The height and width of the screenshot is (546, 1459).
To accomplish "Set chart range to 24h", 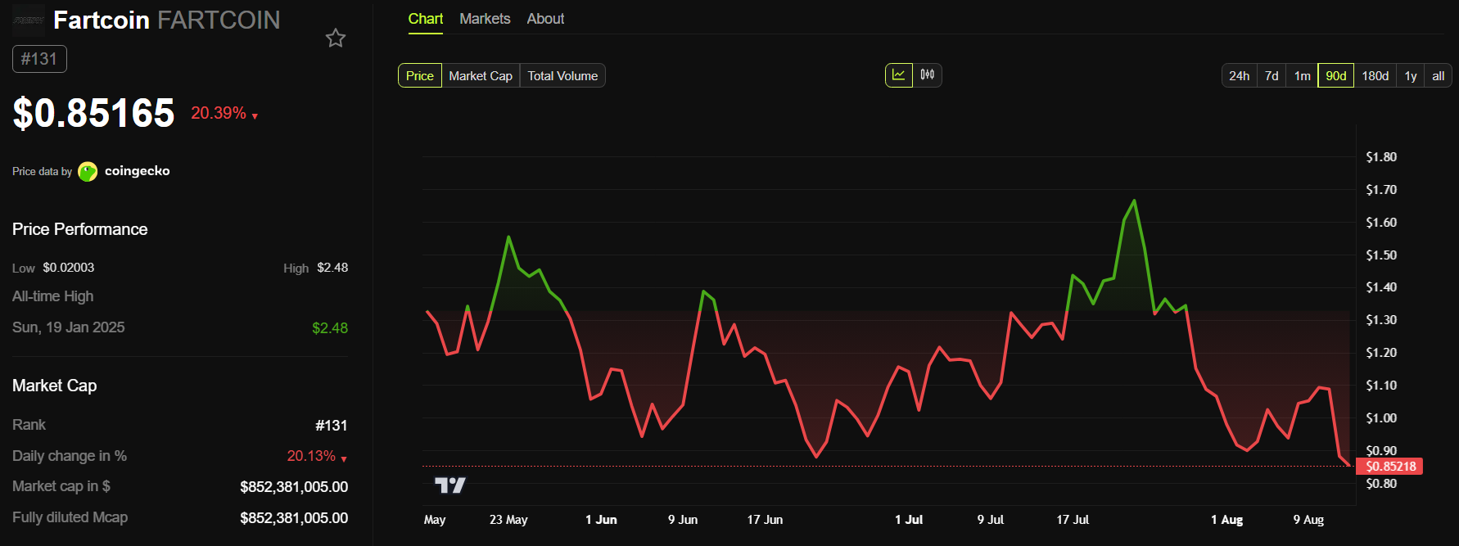I will tap(1239, 76).
